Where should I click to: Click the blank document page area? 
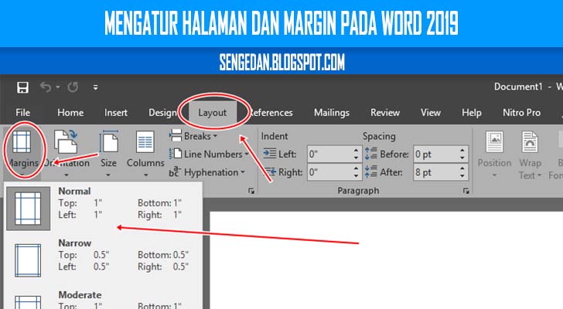coord(386,260)
